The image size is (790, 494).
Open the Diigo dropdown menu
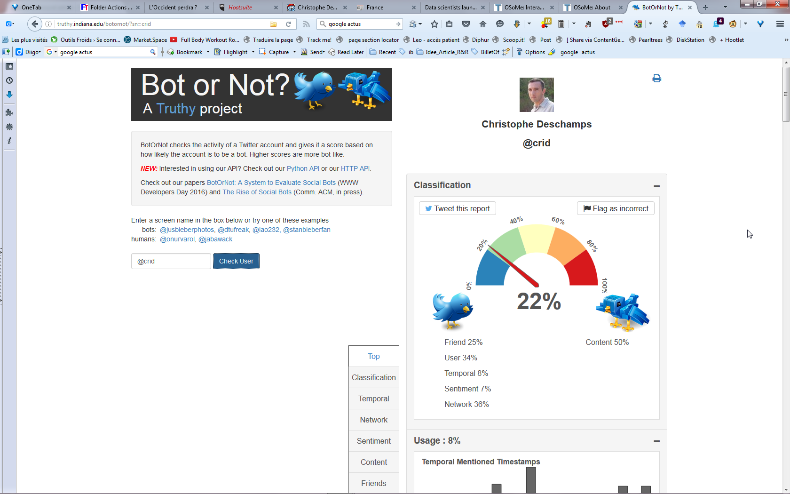coord(29,52)
